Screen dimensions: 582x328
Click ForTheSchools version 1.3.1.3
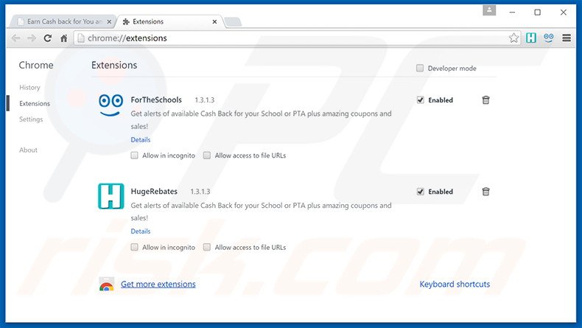(205, 100)
